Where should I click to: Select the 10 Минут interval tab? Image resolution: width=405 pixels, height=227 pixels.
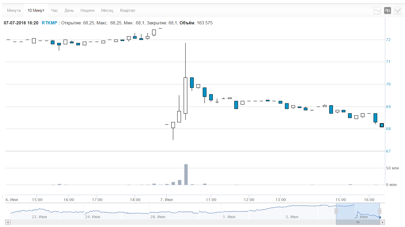(36, 10)
